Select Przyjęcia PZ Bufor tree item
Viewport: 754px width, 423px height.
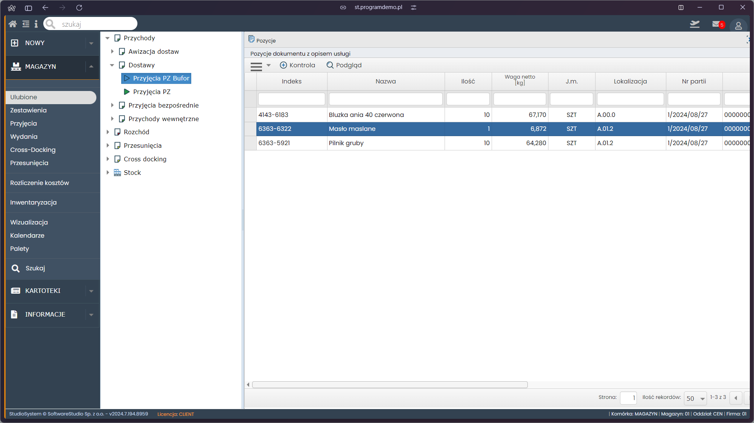[x=156, y=78]
